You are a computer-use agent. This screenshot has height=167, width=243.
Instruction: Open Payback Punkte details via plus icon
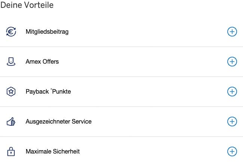232,92
